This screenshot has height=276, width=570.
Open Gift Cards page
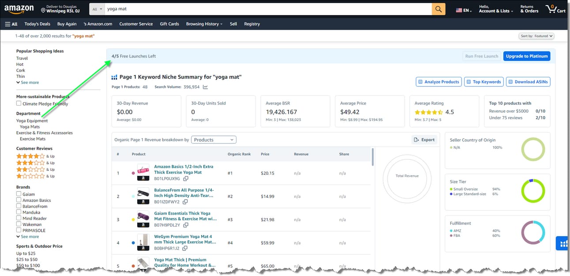169,24
